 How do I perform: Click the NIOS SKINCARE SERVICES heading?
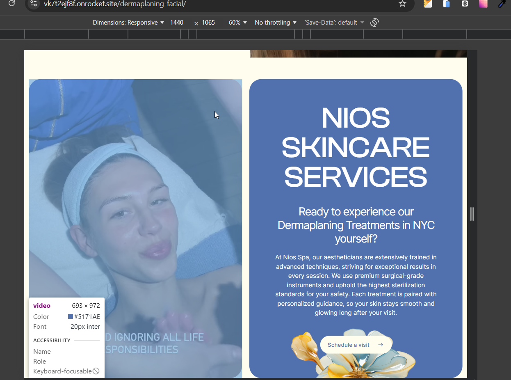[x=356, y=147]
